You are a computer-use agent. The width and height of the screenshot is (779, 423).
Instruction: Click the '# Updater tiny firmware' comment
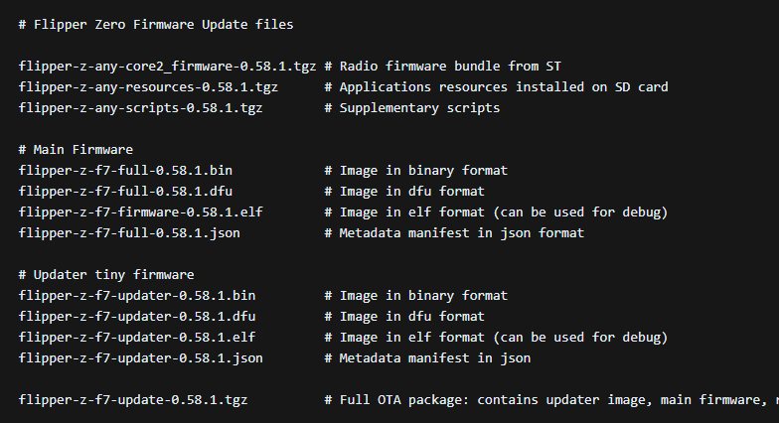coord(106,274)
